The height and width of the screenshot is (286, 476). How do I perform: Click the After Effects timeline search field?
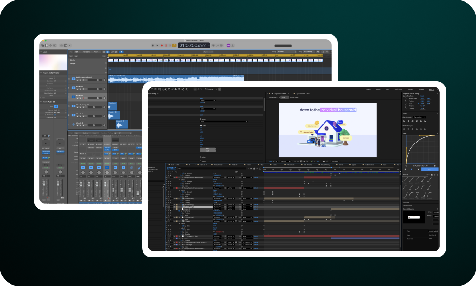point(211,169)
